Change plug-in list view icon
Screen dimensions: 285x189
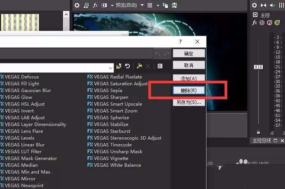(x=160, y=66)
